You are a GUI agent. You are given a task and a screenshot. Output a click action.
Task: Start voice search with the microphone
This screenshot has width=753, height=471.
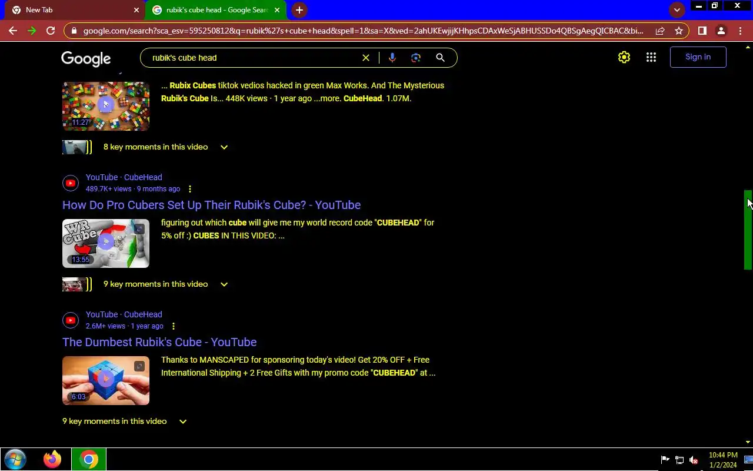pyautogui.click(x=392, y=58)
